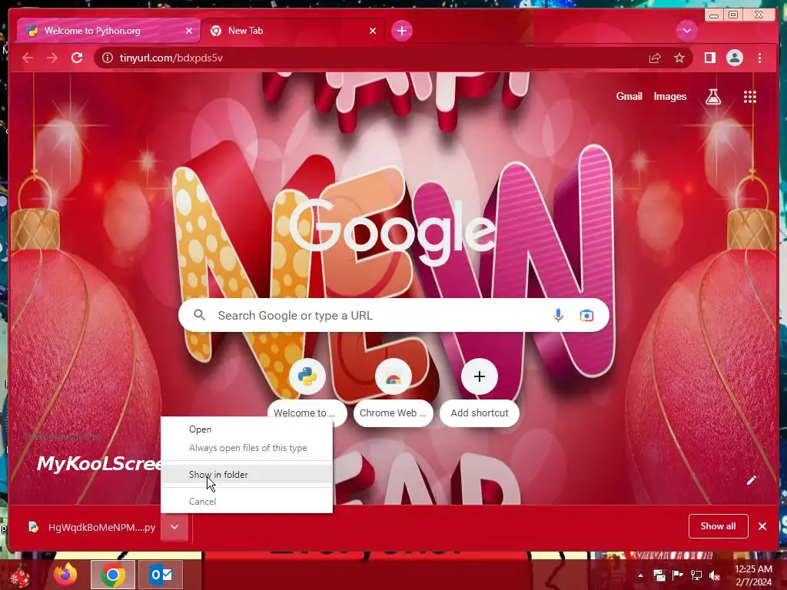Open Action Center flag tray icon
Image resolution: width=787 pixels, height=590 pixels.
(677, 575)
